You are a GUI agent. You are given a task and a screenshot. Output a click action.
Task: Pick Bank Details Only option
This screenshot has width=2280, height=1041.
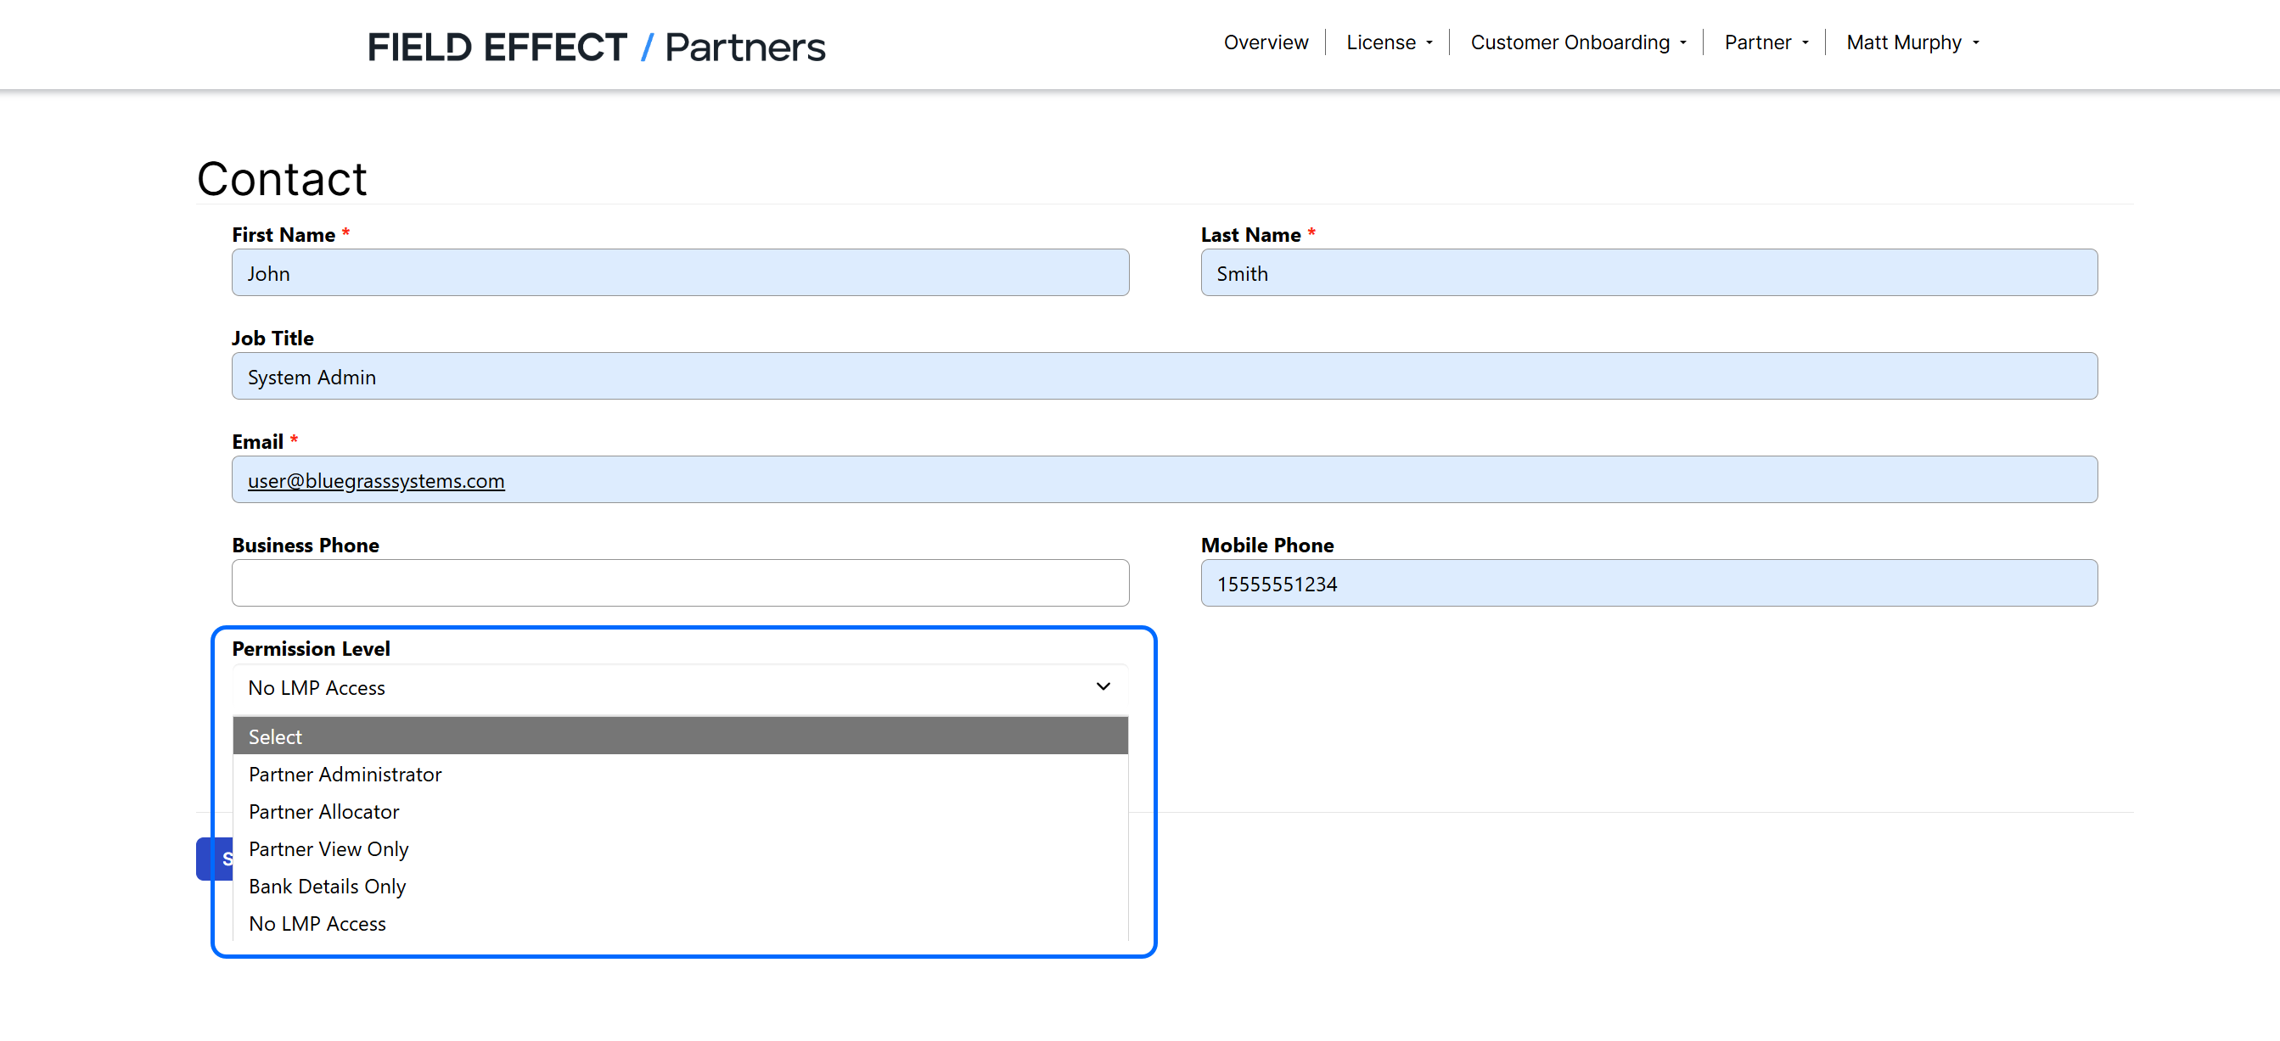click(328, 886)
